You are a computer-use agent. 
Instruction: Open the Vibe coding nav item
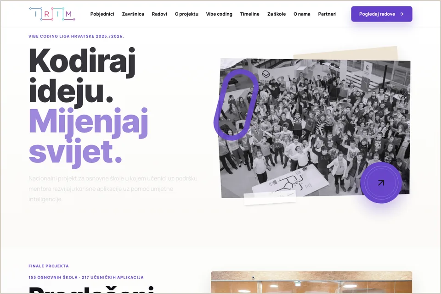[219, 14]
